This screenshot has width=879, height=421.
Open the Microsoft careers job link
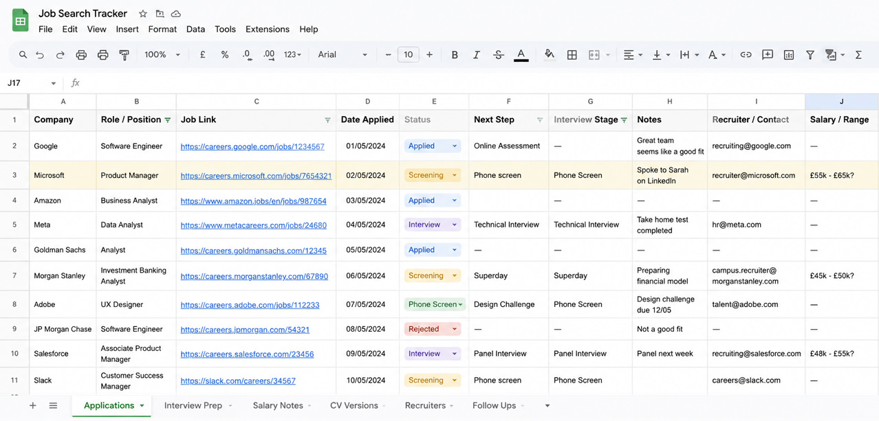tap(256, 176)
